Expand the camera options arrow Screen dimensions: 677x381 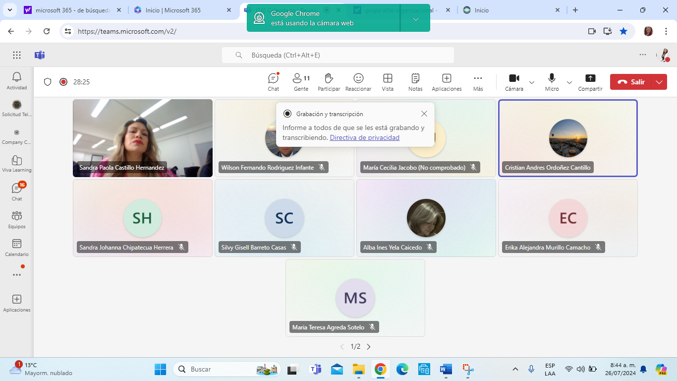(x=532, y=82)
